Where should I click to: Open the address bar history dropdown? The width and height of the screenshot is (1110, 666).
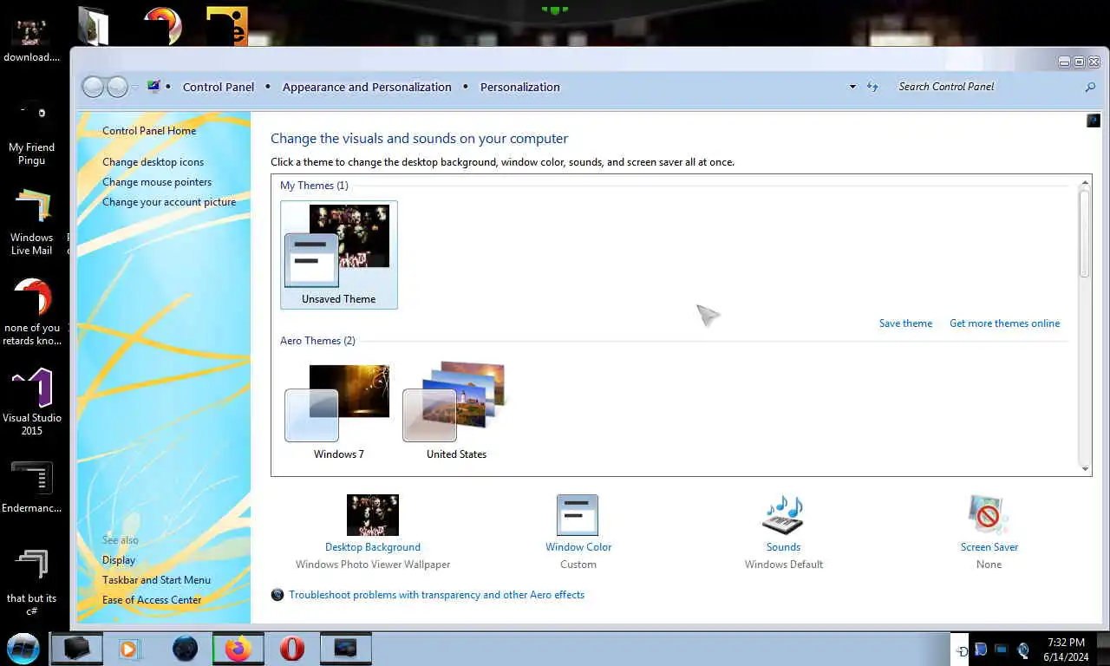tap(852, 87)
